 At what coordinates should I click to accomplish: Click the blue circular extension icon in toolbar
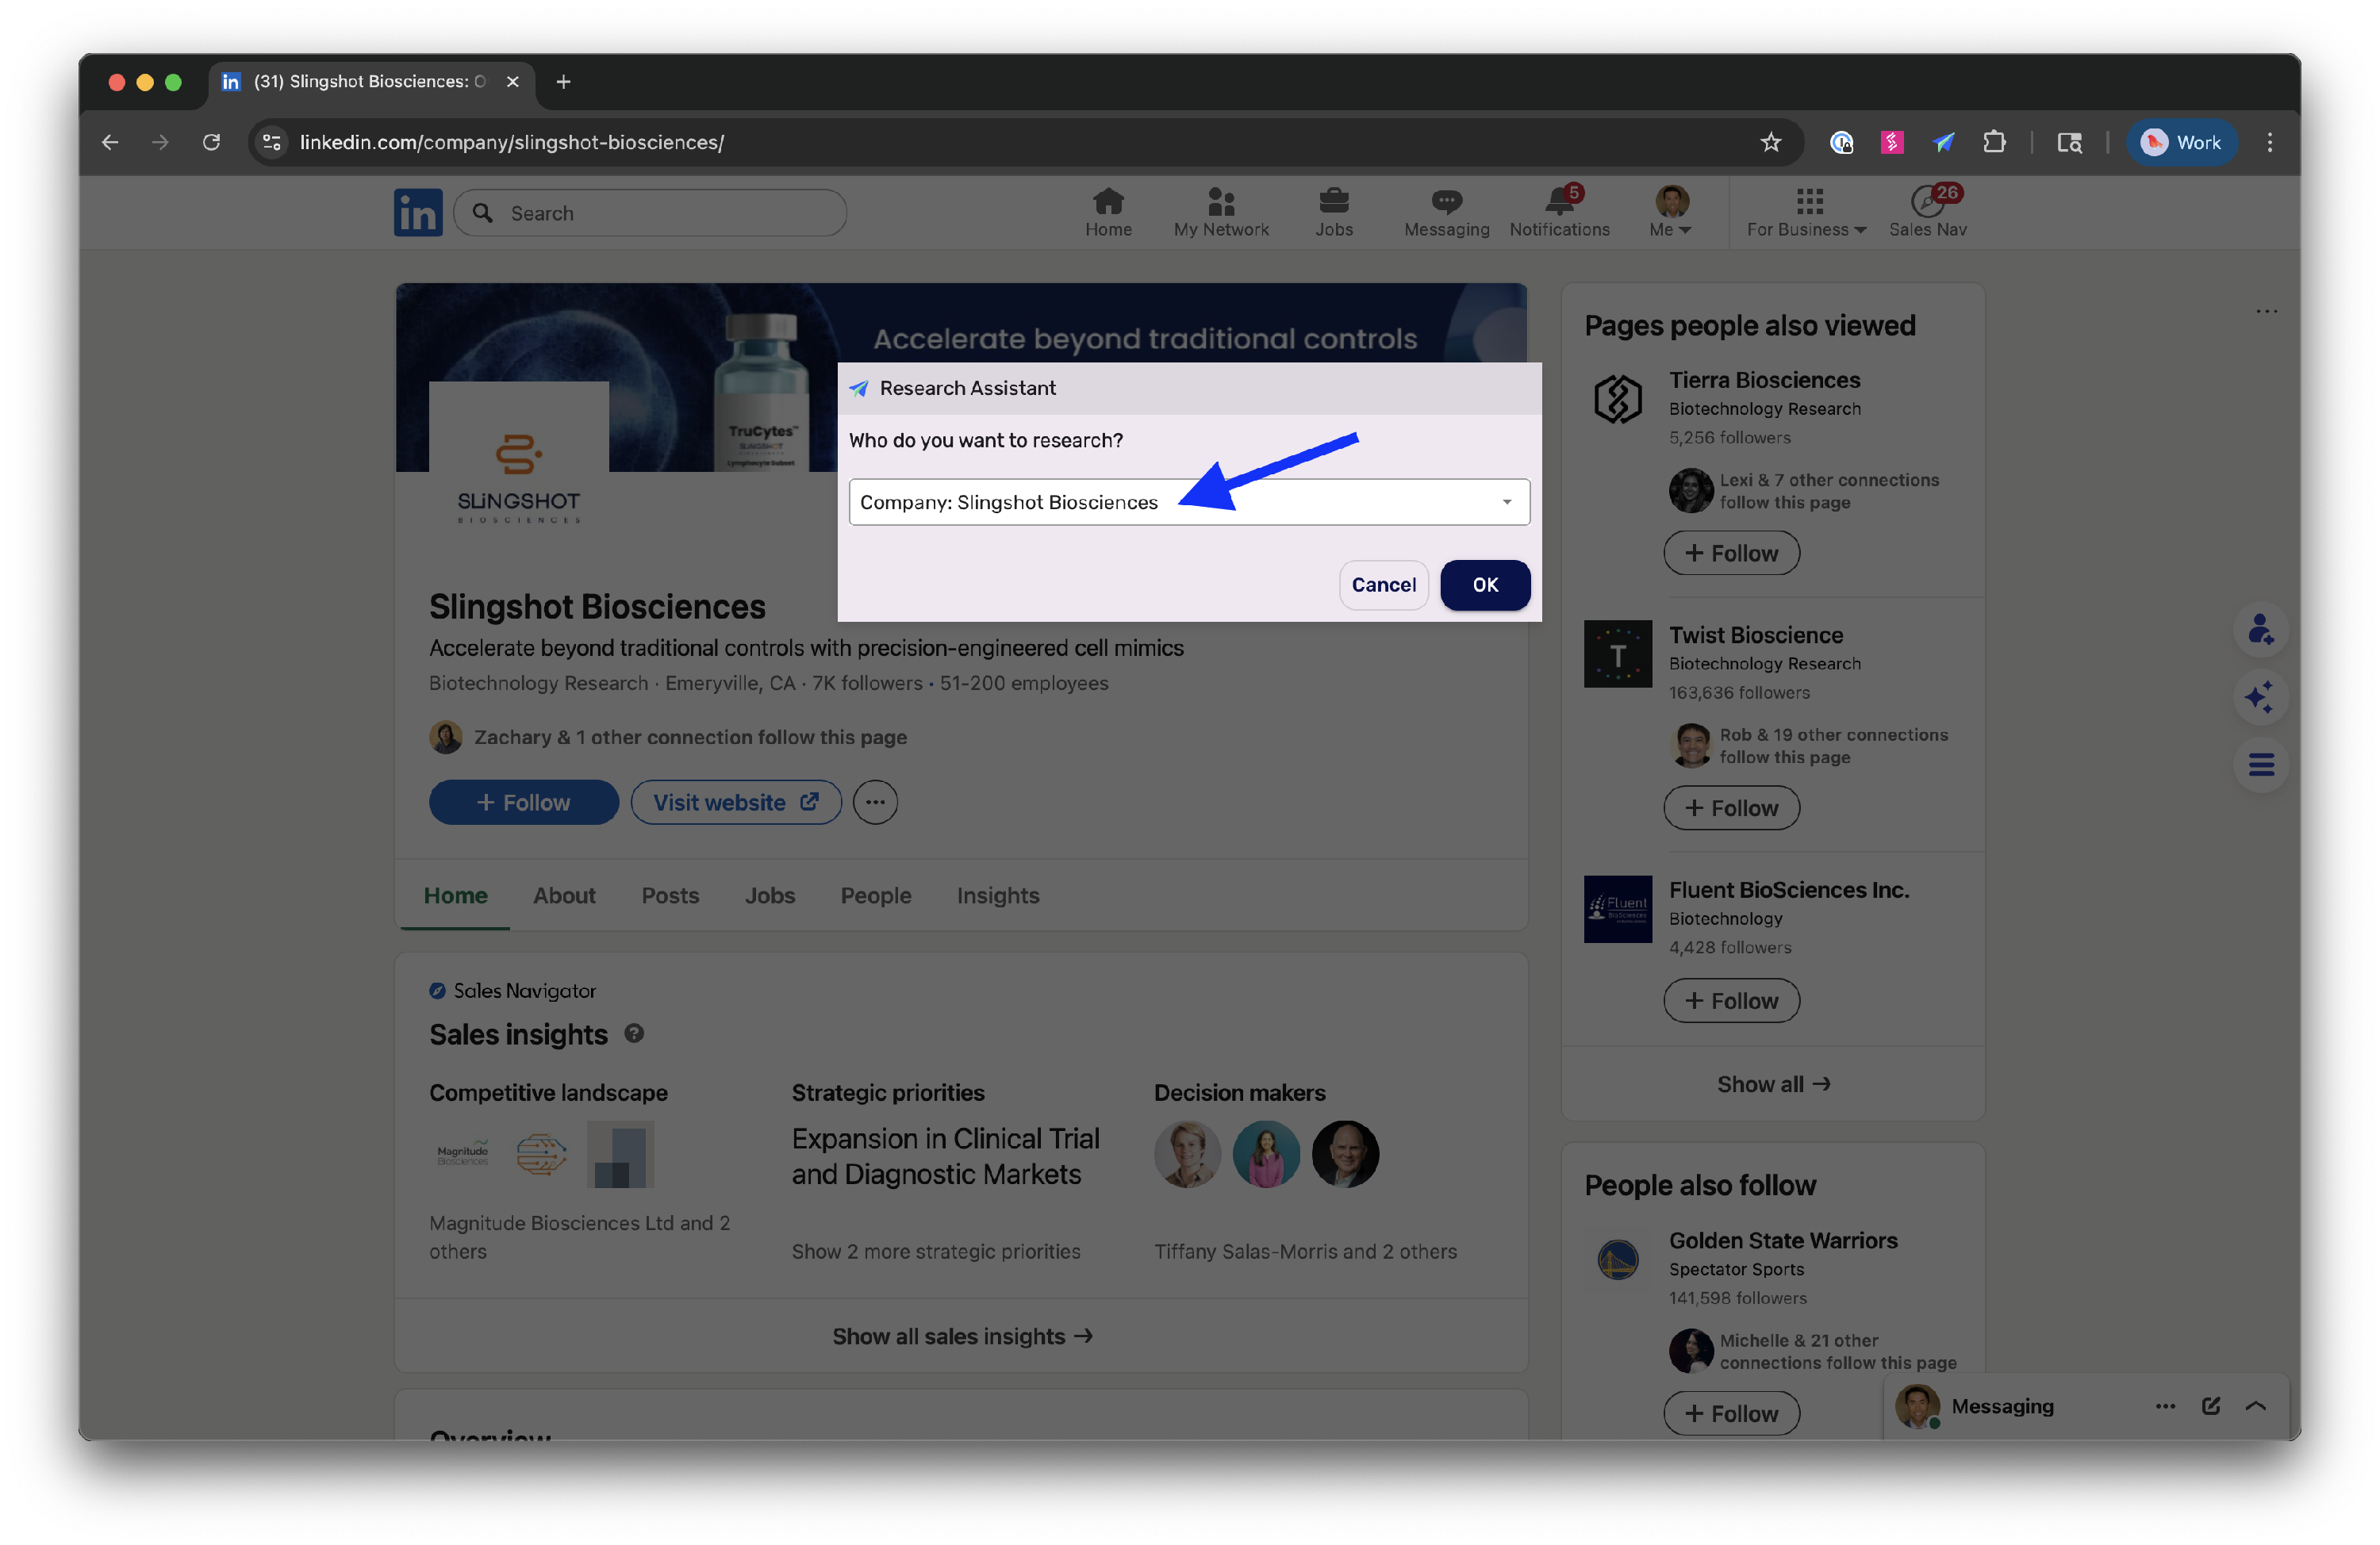pyautogui.click(x=1841, y=142)
